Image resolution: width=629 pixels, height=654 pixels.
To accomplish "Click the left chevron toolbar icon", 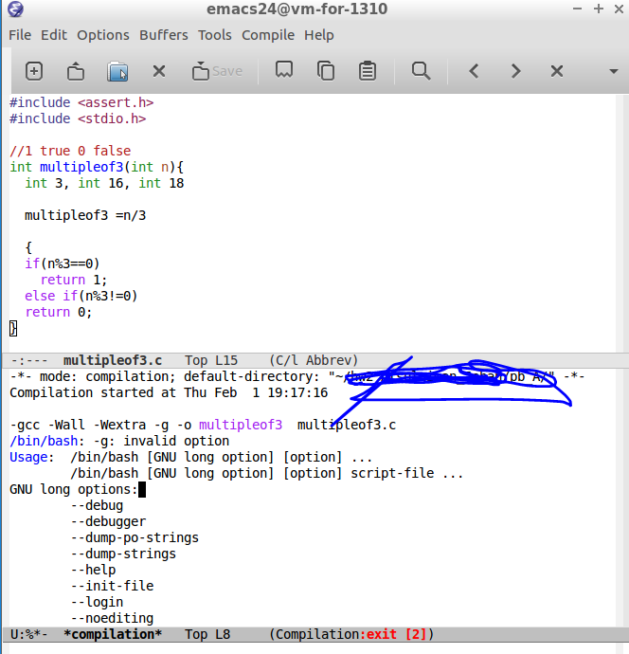I will click(474, 71).
